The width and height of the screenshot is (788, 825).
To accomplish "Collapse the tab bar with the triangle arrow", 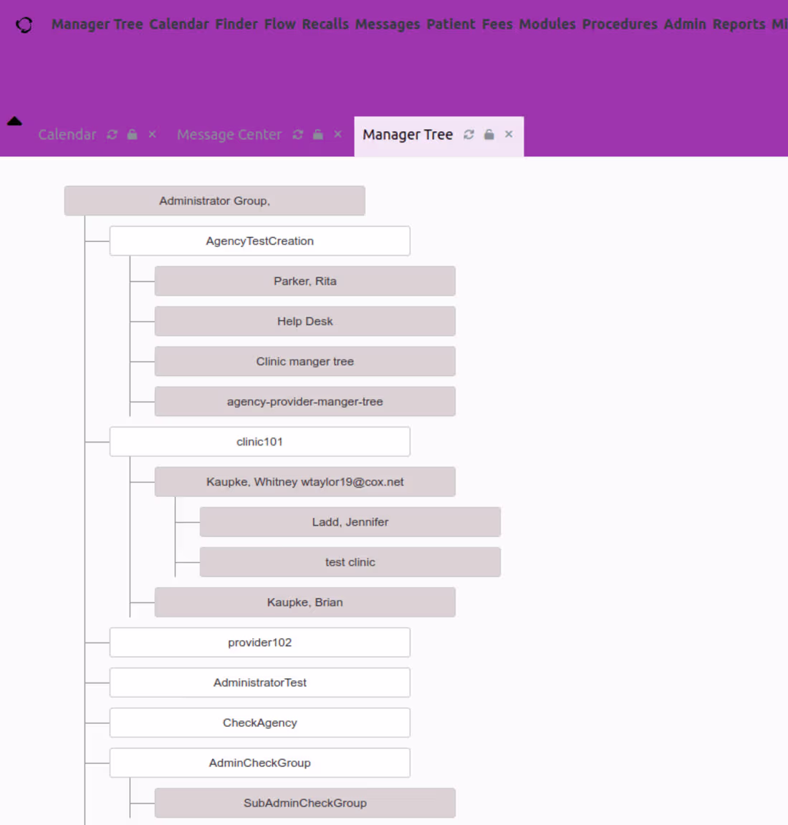I will point(15,121).
